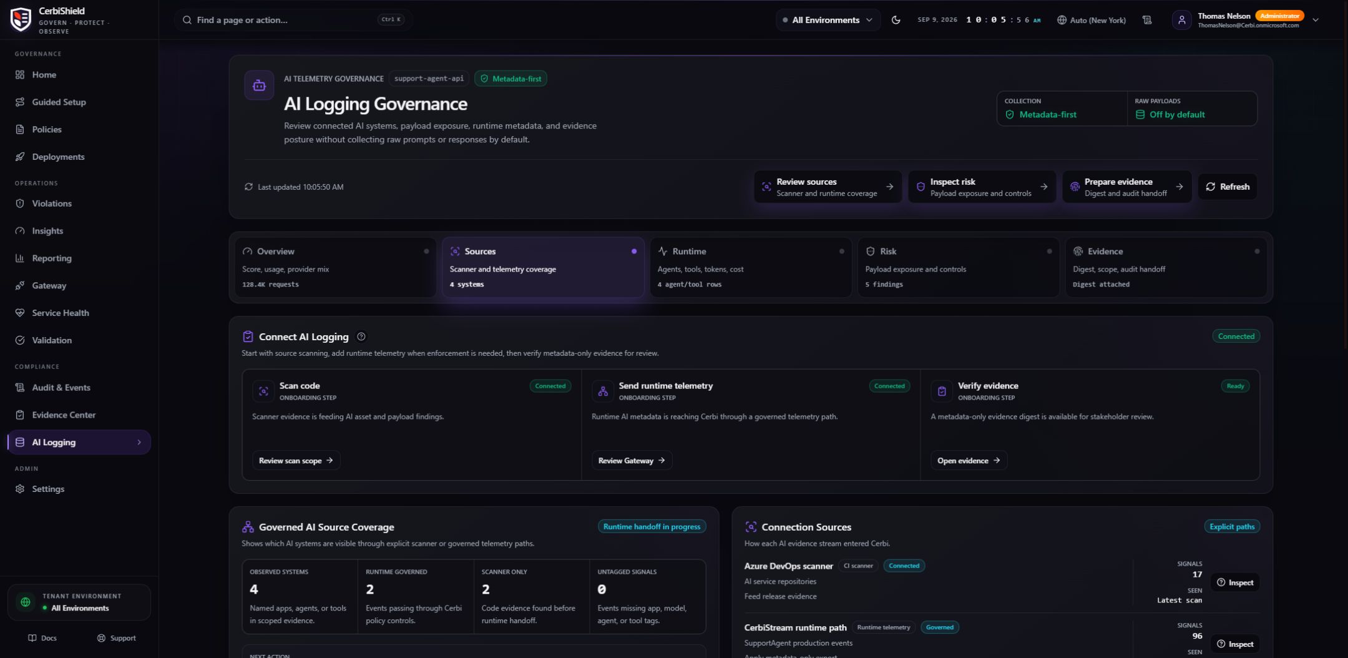Click Review scan scope
1348x658 pixels.
[296, 460]
